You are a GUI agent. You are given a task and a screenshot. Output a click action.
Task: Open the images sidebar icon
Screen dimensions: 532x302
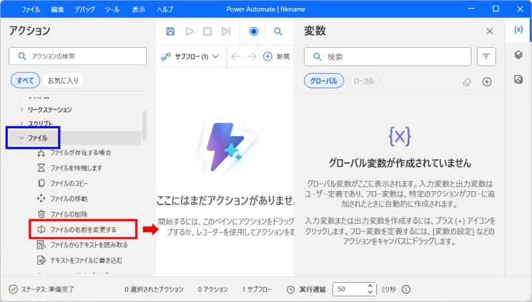click(518, 79)
